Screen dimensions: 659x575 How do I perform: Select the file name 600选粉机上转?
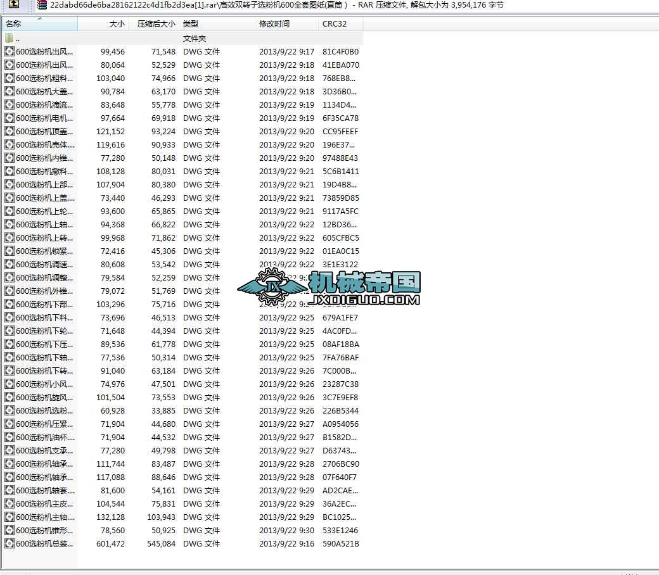coord(44,237)
